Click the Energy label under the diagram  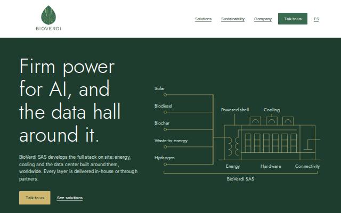233,166
